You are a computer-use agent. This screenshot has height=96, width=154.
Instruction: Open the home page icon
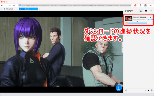14,5
